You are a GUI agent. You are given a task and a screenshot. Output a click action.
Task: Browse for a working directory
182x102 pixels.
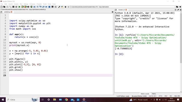point(177,7)
